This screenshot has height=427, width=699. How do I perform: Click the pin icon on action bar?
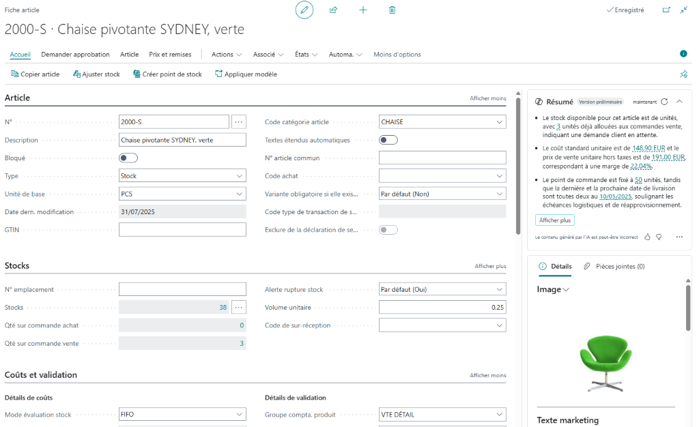[x=683, y=74]
